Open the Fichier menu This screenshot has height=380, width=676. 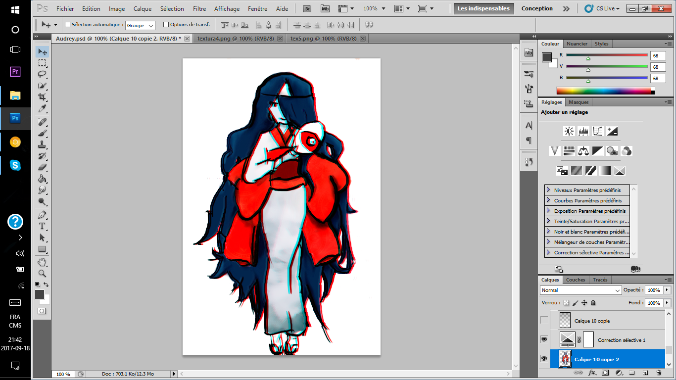point(65,9)
